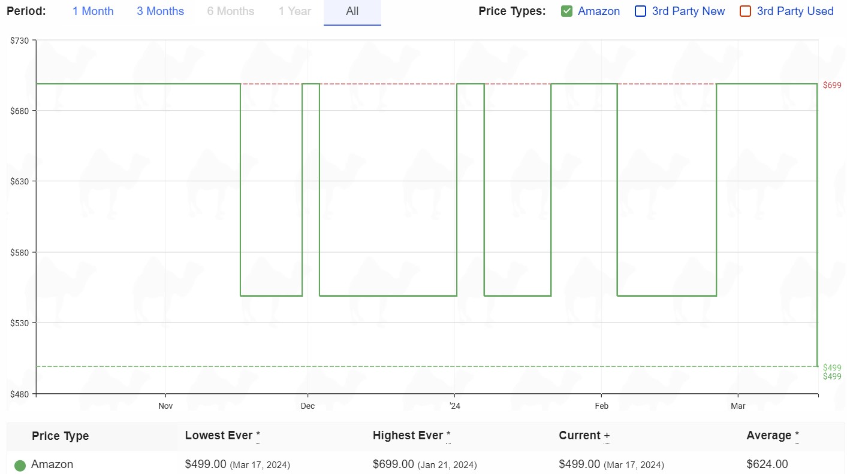Image resolution: width=847 pixels, height=474 pixels.
Task: Enable the 3rd Party New checkbox
Action: coord(640,11)
